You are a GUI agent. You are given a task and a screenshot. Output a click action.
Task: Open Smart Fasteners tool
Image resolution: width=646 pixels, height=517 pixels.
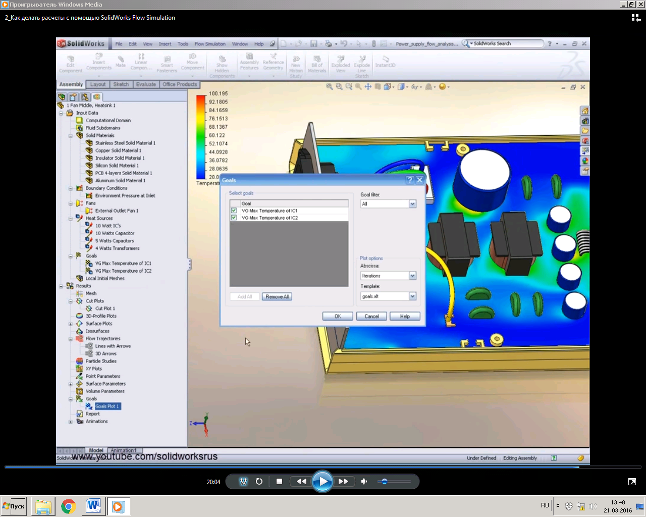167,64
